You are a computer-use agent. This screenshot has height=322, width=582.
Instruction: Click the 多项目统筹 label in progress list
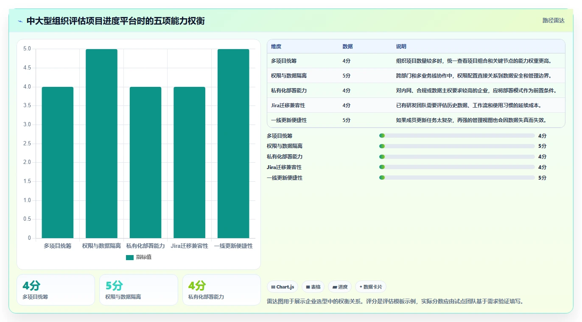(280, 136)
